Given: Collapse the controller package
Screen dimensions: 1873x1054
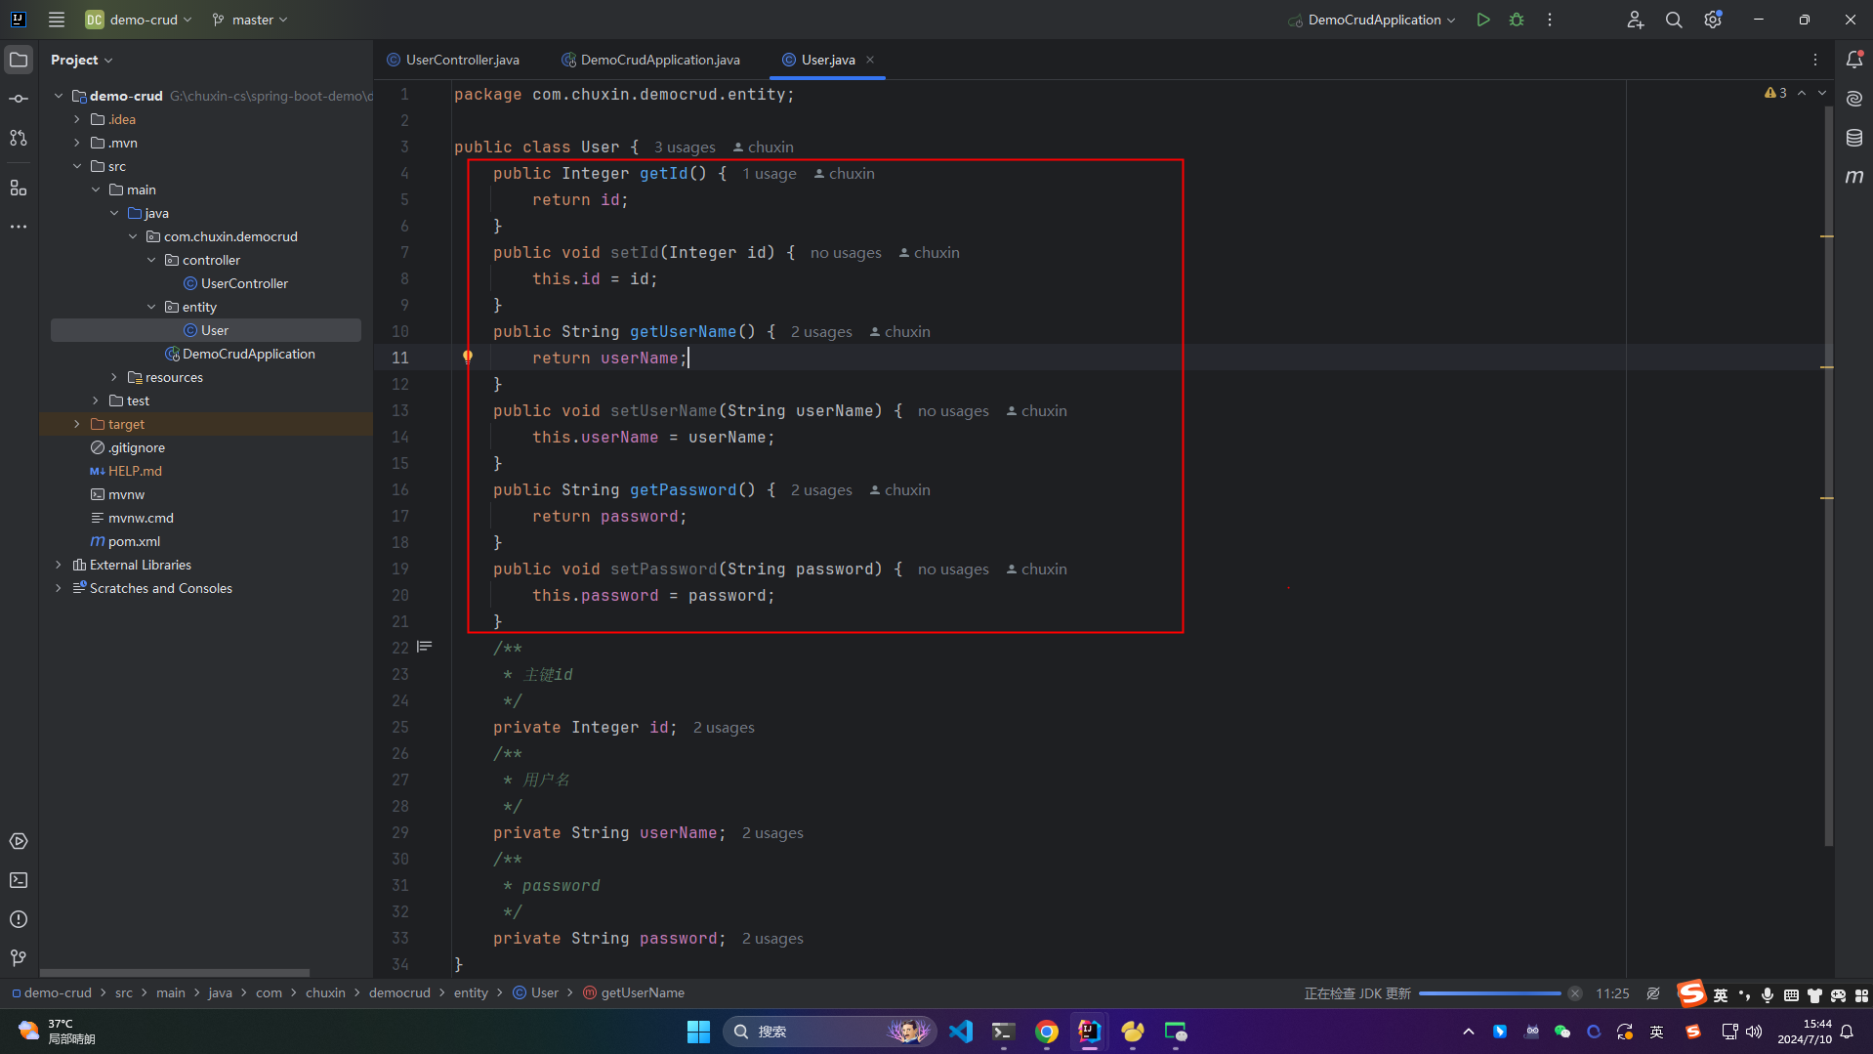Looking at the screenshot, I should tap(151, 260).
